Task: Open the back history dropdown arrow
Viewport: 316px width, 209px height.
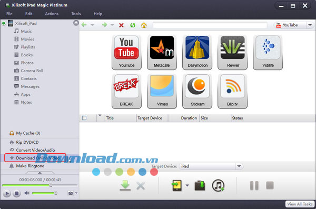Action: pos(92,25)
